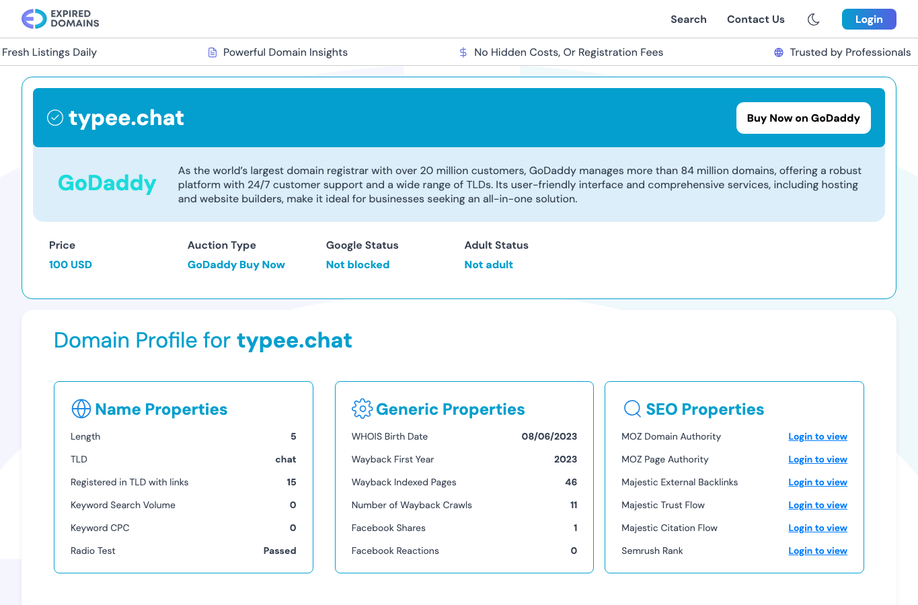Click Login to view for Majestic External Backlinks
The image size is (918, 605).
(x=818, y=483)
